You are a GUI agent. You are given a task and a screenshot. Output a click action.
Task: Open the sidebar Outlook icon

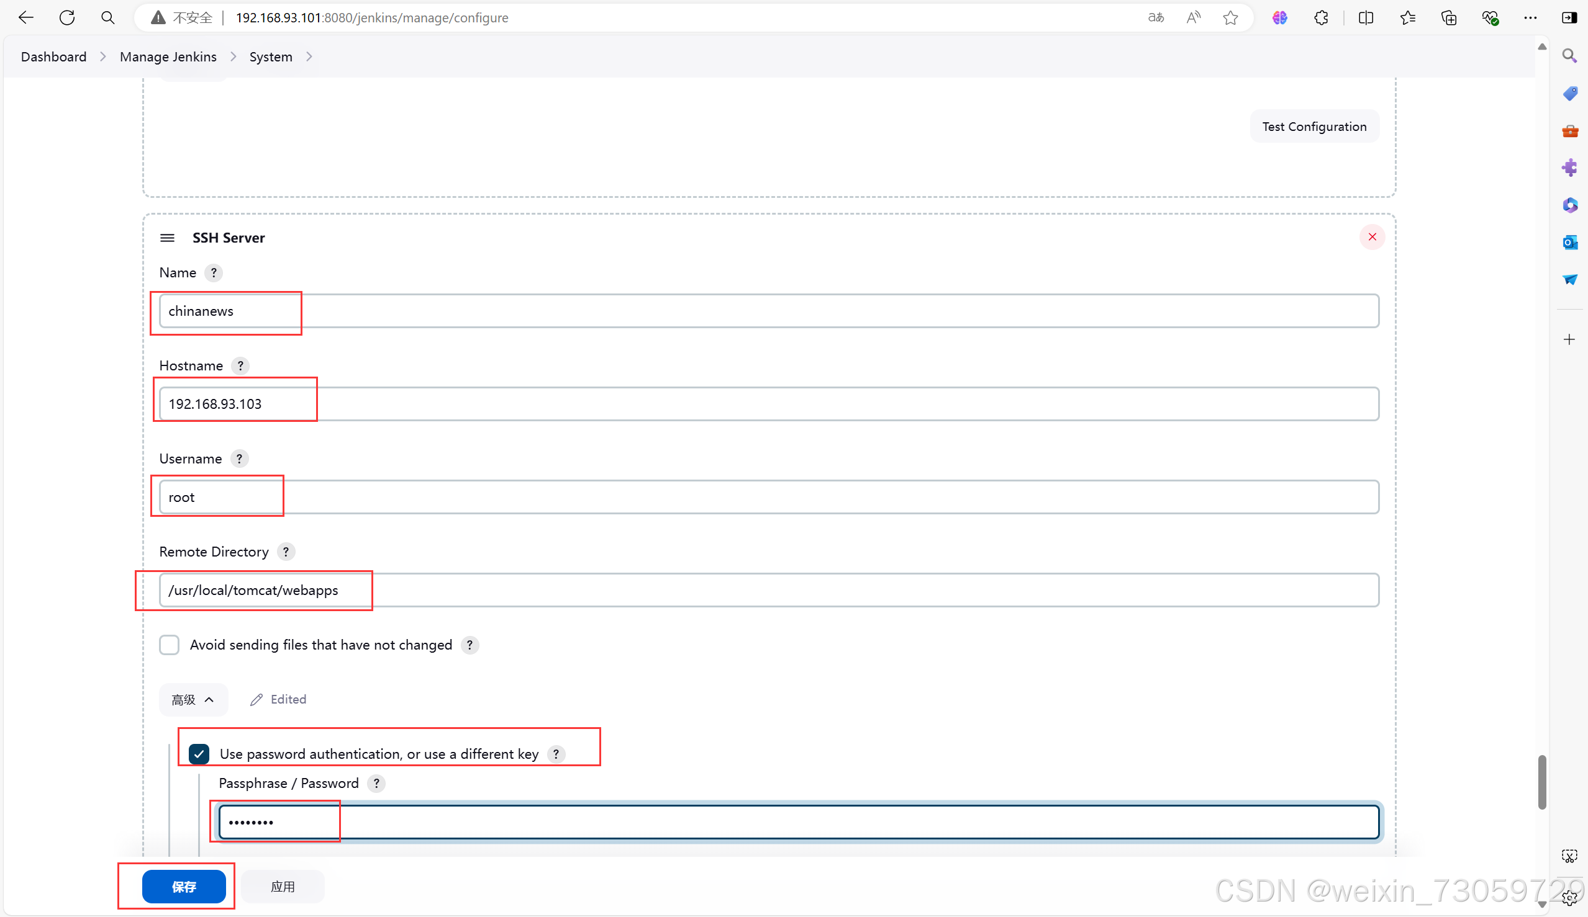(x=1570, y=243)
